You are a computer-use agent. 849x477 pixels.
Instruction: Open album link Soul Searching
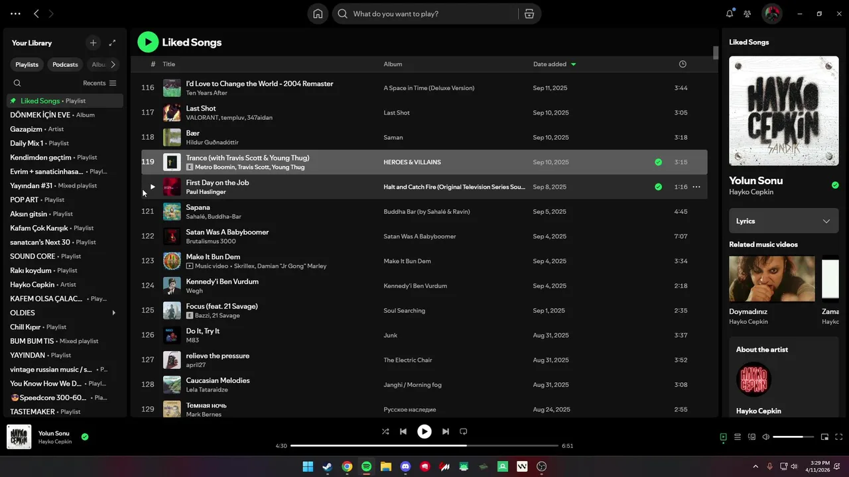pos(404,311)
